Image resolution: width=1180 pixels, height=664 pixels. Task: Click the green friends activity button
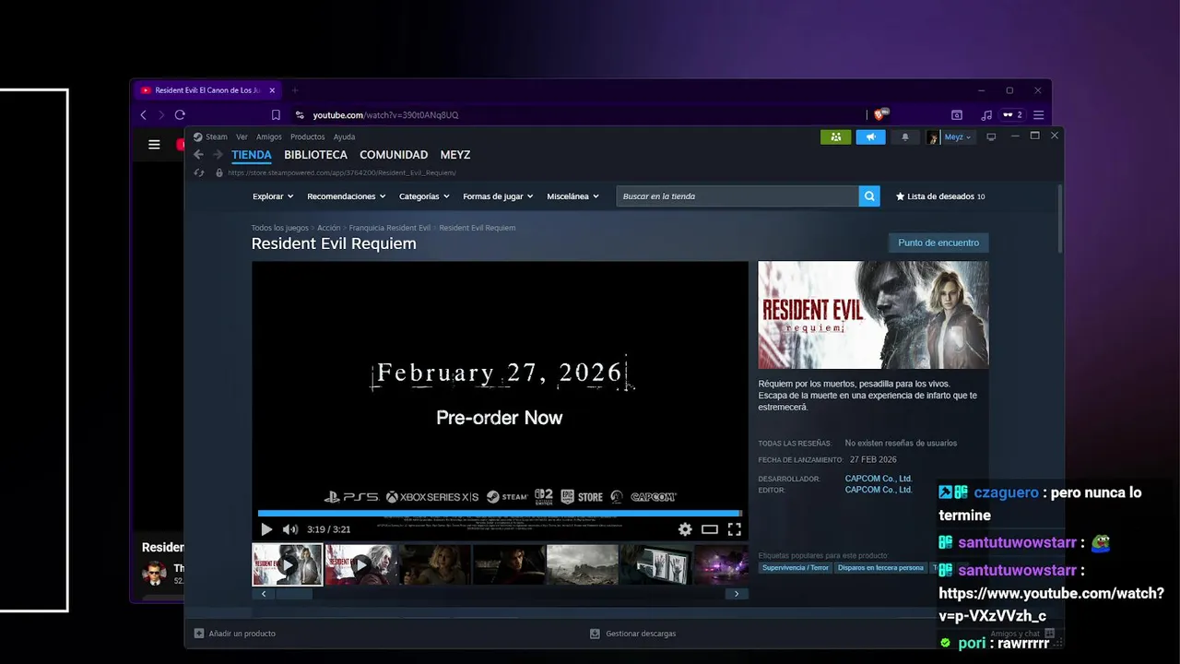click(x=836, y=136)
